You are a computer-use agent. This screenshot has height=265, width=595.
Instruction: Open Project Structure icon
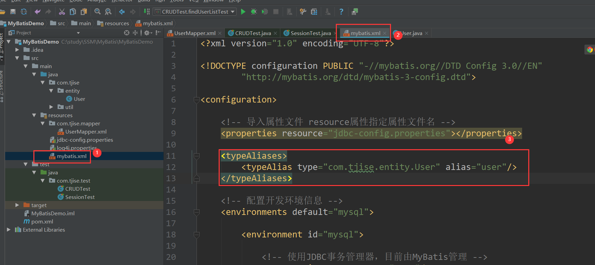(x=314, y=12)
